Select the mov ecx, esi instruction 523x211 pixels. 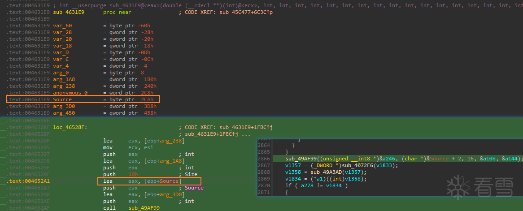tap(129, 147)
